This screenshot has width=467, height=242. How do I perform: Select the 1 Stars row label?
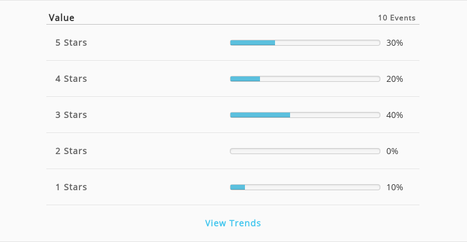71,187
